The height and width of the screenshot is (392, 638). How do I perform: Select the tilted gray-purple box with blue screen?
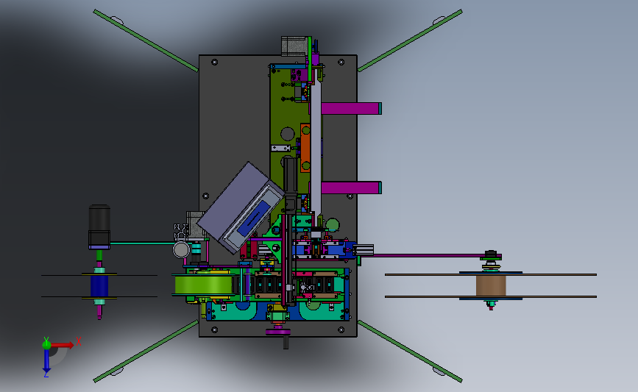(x=241, y=207)
